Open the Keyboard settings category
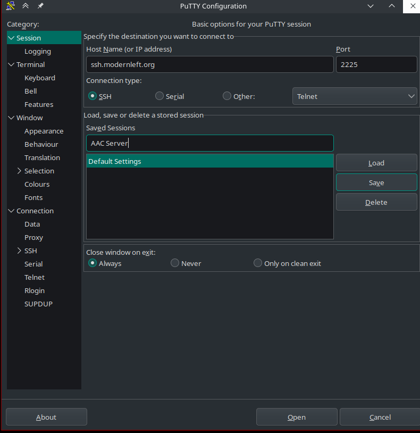The width and height of the screenshot is (420, 433). 40,78
